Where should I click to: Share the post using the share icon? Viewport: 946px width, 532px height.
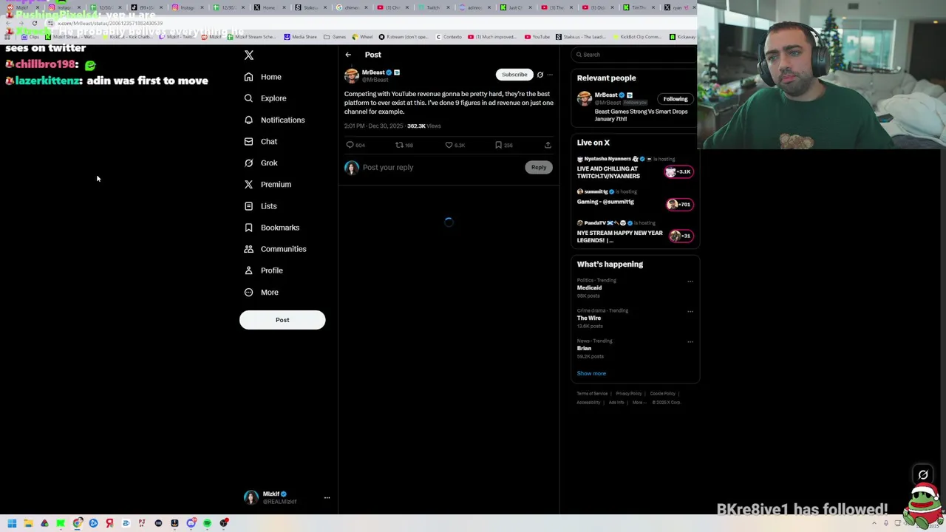pos(548,145)
